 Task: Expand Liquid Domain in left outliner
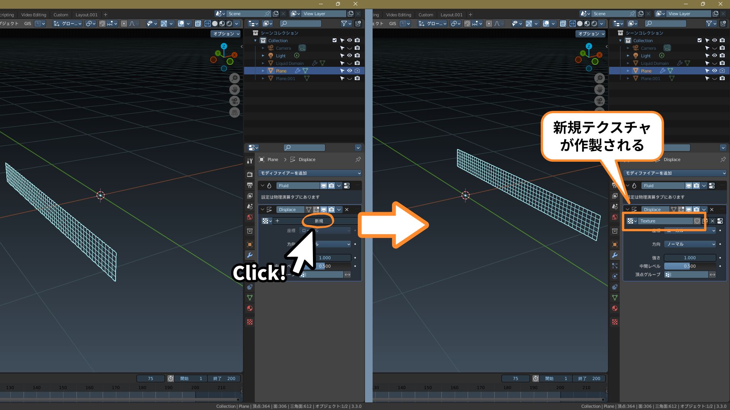tap(263, 63)
